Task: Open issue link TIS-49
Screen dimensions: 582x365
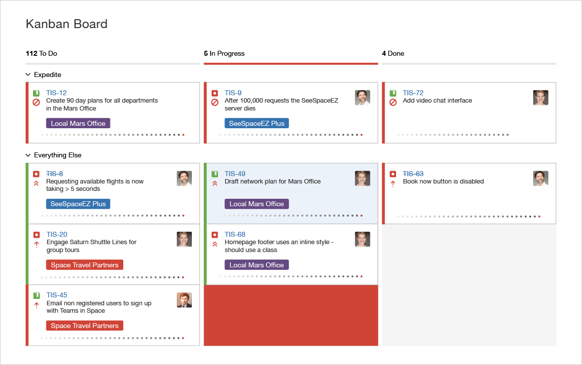Action: click(235, 174)
